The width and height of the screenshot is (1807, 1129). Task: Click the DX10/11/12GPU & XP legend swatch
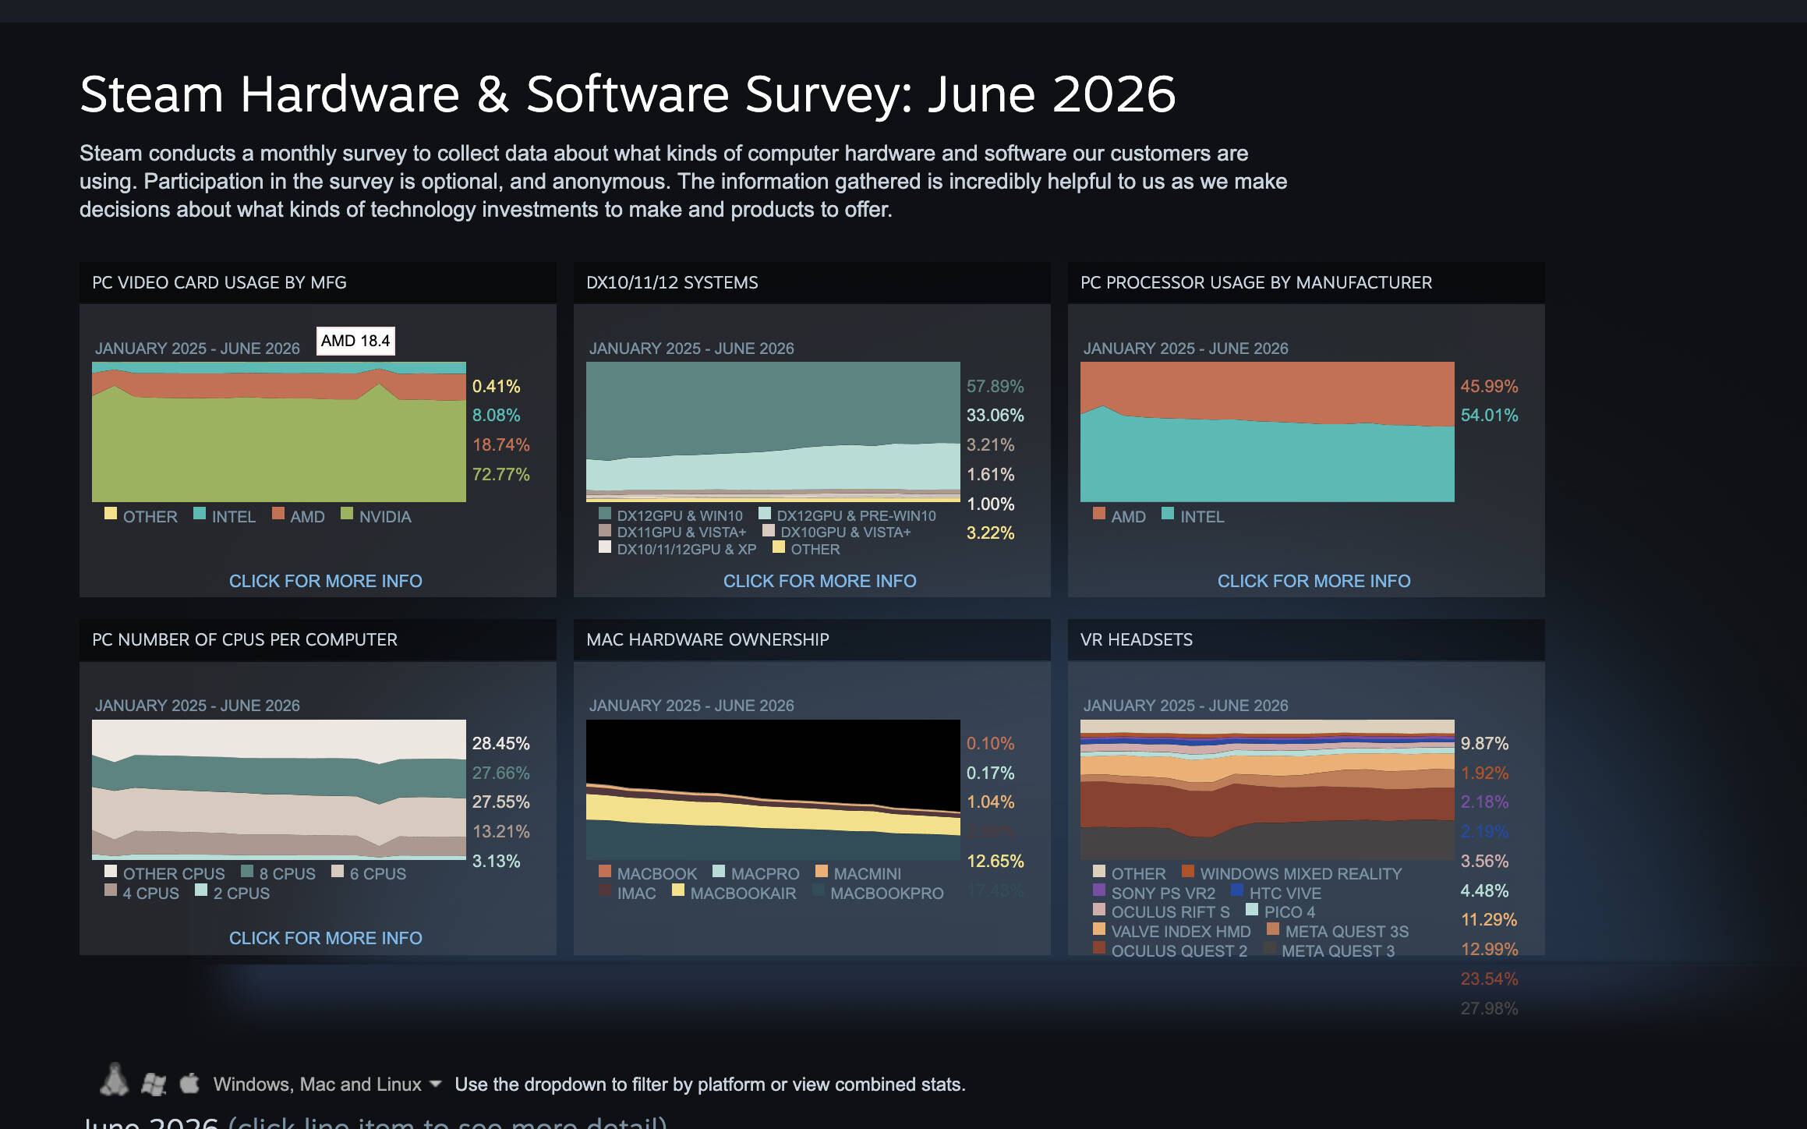click(x=605, y=547)
